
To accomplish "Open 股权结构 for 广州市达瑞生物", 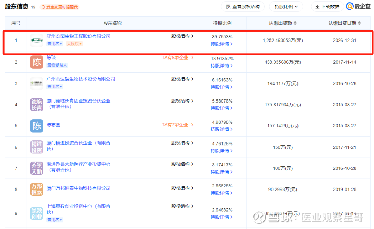I will [182, 79].
